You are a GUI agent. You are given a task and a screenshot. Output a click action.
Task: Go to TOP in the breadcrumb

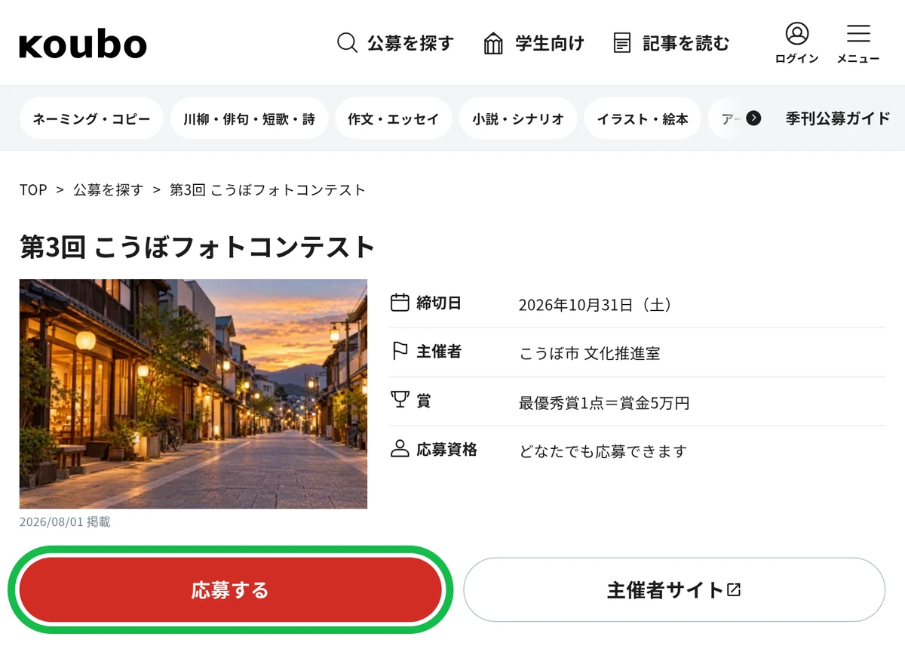tap(33, 190)
